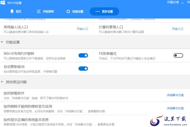Image resolution: width=190 pixels, height=127 pixels.
Task: Toggle off Win10专用P2P做种 switch
Action: [x=83, y=56]
